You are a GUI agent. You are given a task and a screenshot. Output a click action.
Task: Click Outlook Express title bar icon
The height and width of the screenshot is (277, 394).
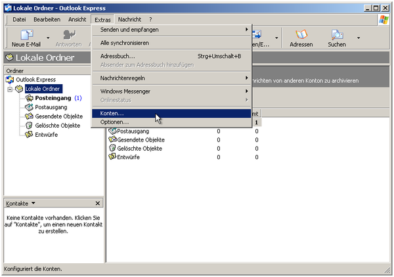[8, 8]
